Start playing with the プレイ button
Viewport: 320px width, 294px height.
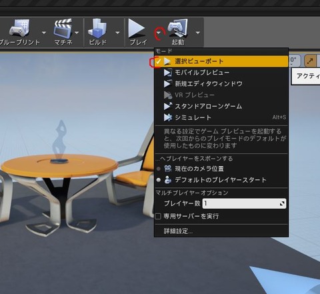[x=138, y=32]
